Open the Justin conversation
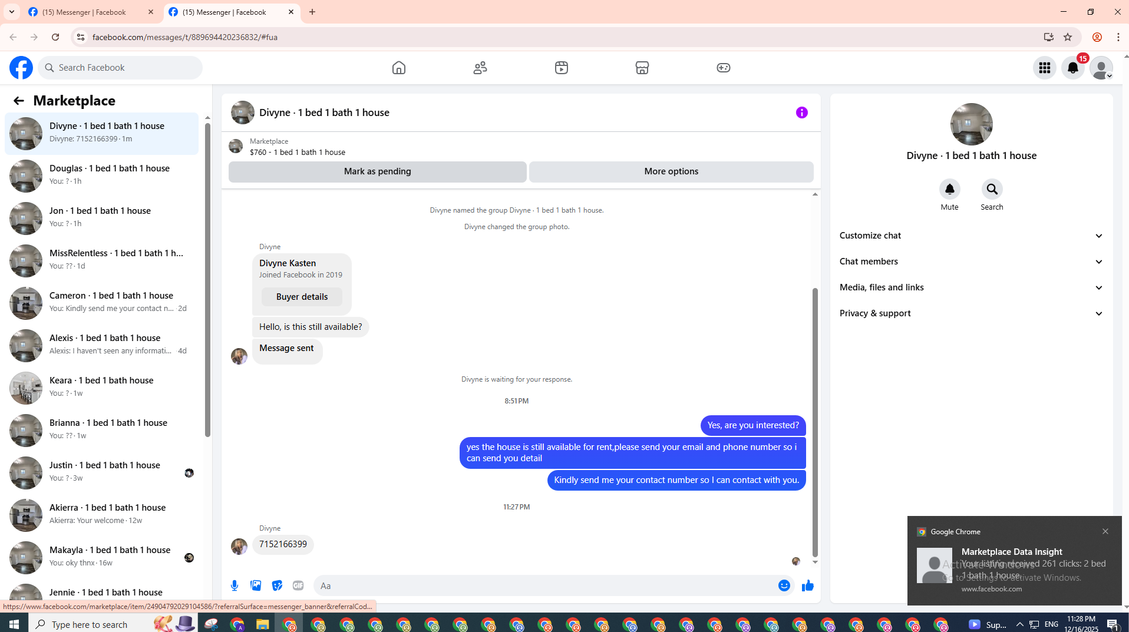Screen dimensions: 1129x632 (x=101, y=472)
